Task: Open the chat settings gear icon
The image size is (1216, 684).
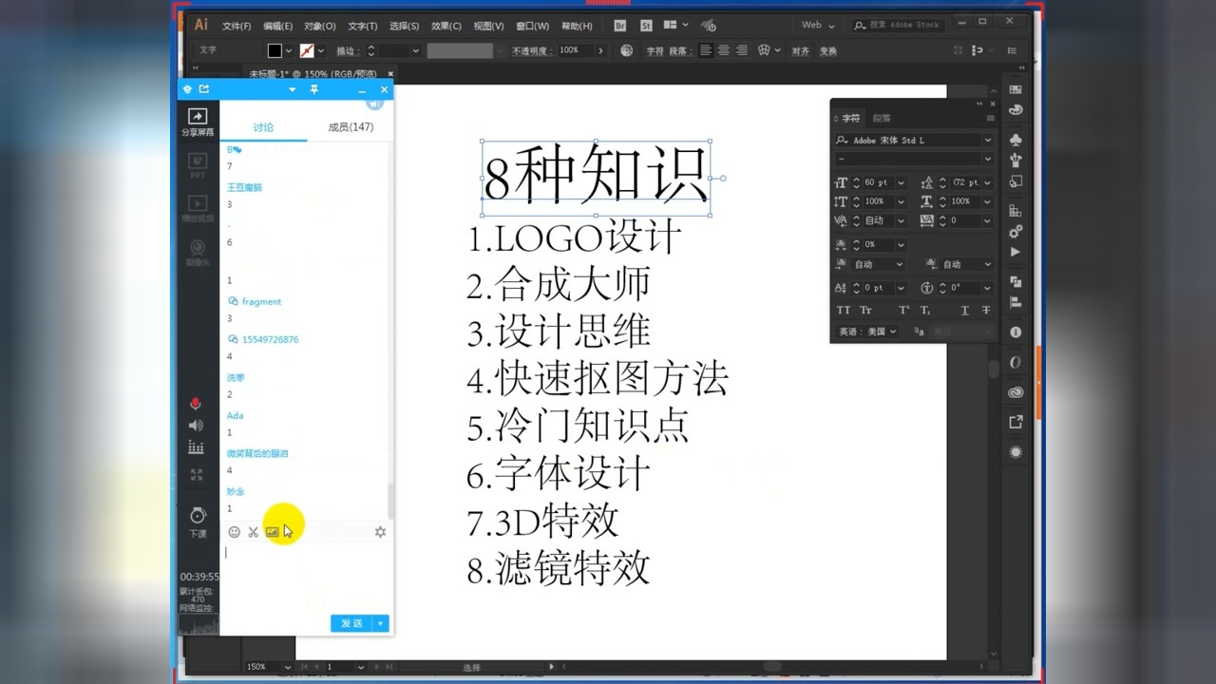Action: pos(380,532)
